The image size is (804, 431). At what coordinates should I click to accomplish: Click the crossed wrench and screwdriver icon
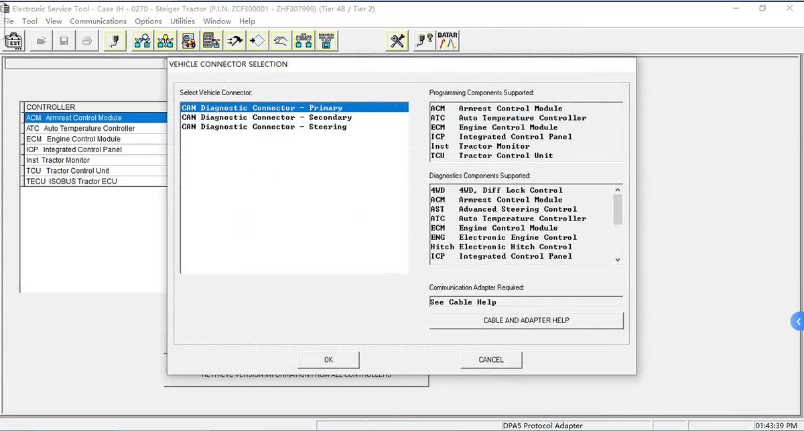pos(397,42)
